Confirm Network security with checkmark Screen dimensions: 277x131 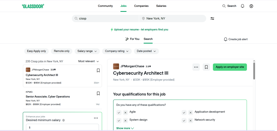point(184,120)
